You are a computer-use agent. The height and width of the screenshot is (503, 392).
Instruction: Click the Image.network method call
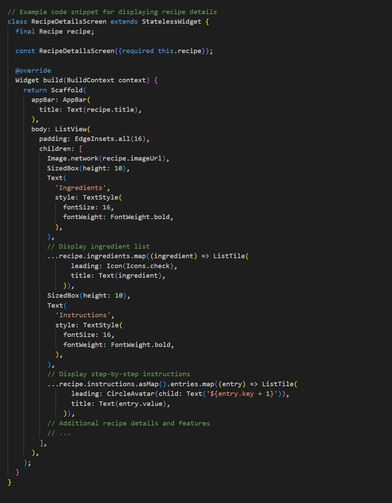pyautogui.click(x=72, y=158)
